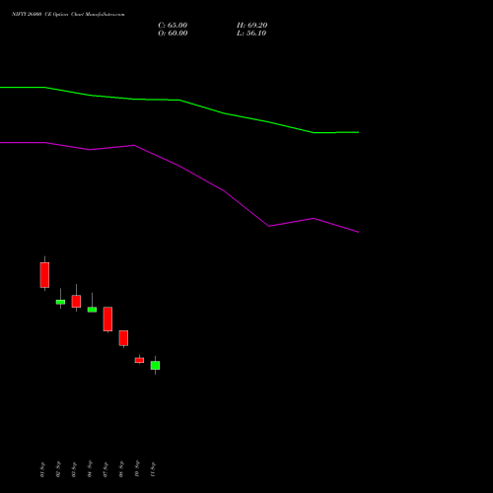Select the 02 Sep green candlestick
493x493 pixels.
(x=60, y=302)
